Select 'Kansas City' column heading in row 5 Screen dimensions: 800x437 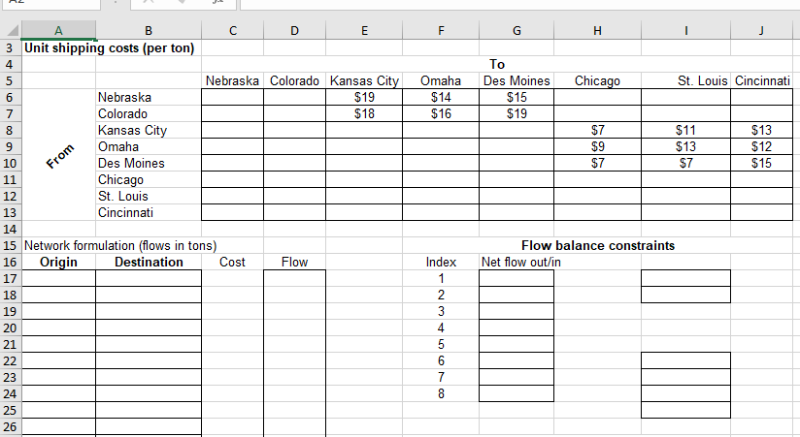point(364,81)
